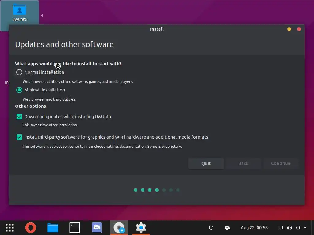Click the Quit button
Viewport: 314px width, 235px height.
coord(206,163)
